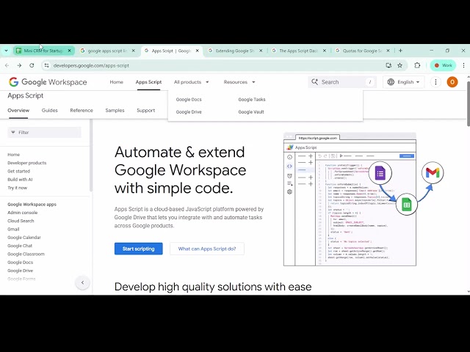
Task: Select the Samples tab
Action: [x=115, y=111]
